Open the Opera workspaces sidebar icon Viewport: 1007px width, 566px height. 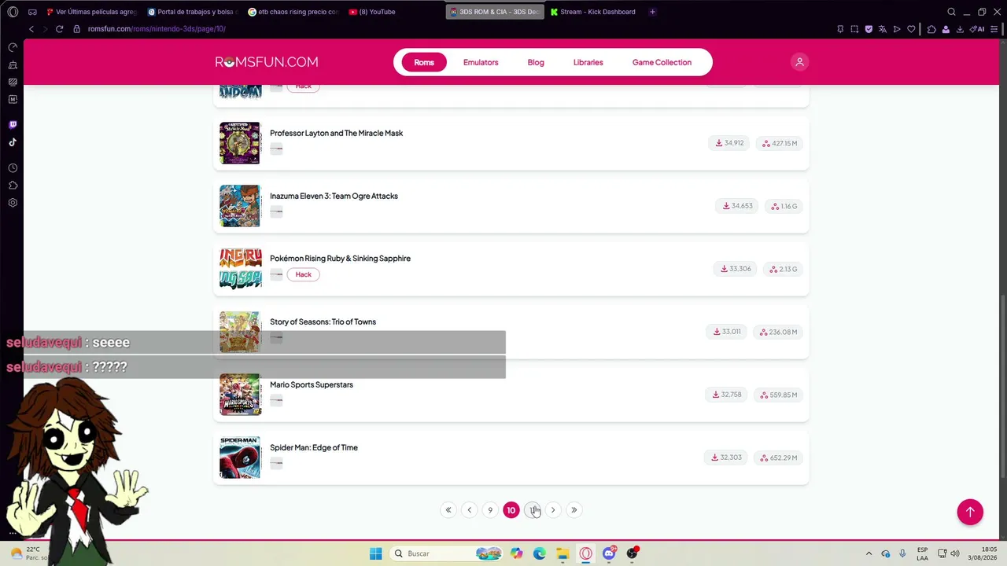[32, 12]
